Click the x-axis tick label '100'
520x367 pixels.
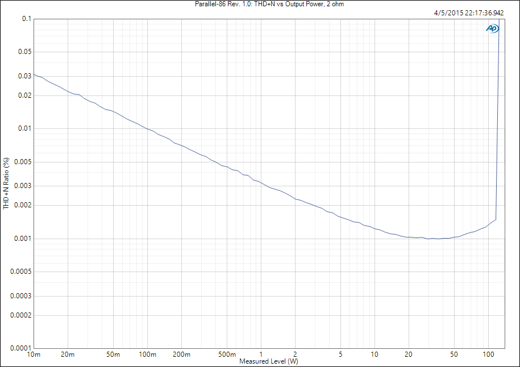click(x=488, y=355)
